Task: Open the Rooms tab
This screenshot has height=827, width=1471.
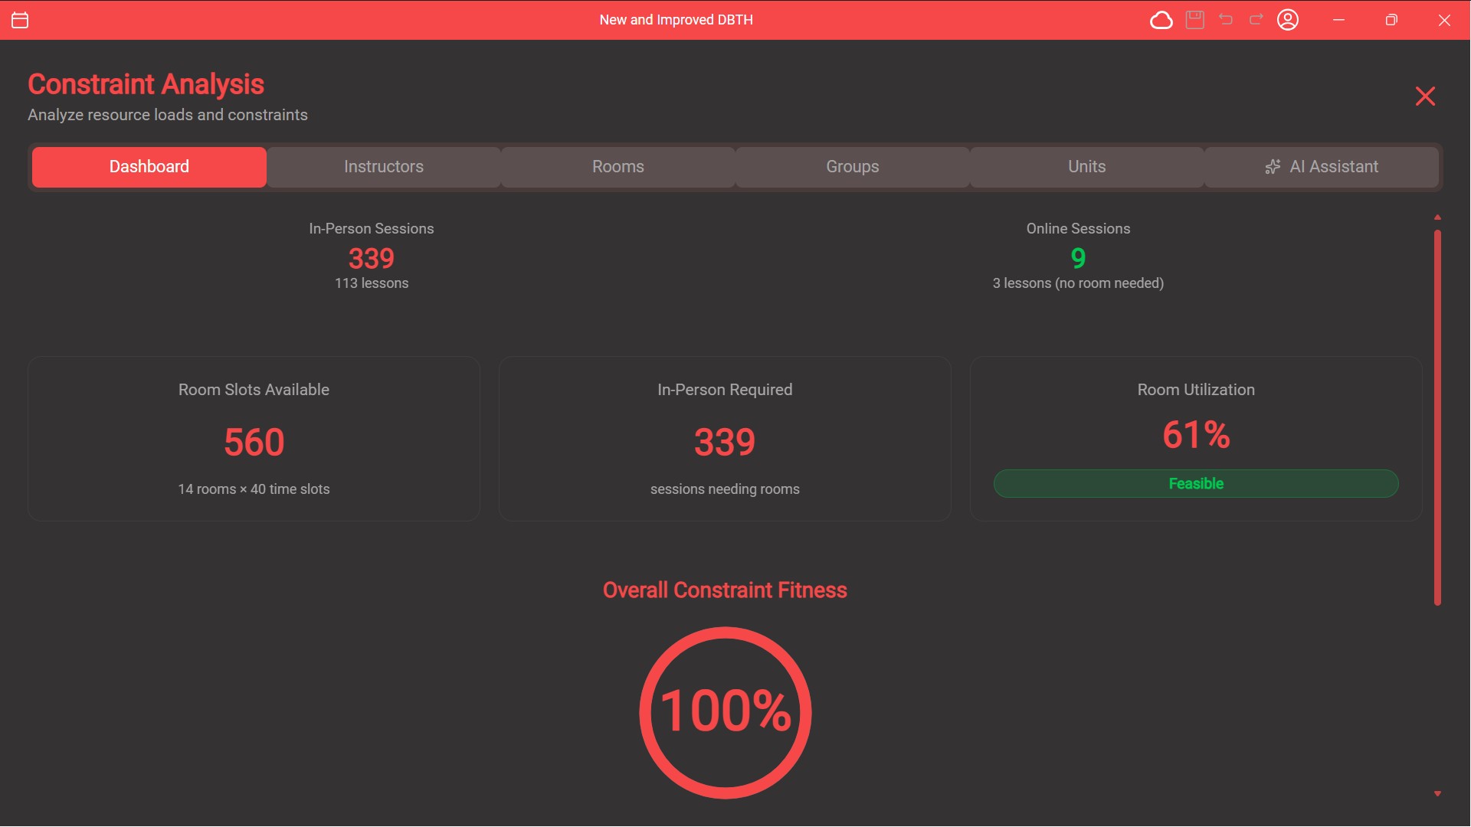Action: point(618,167)
